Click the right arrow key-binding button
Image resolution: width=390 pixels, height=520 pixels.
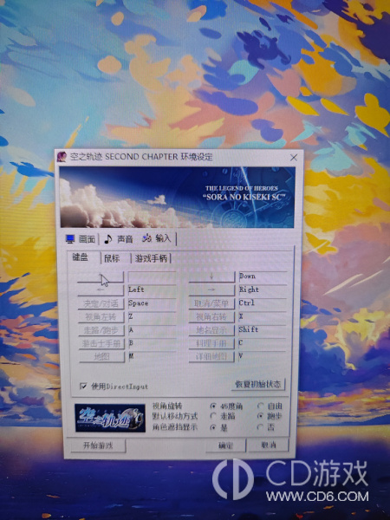(211, 289)
